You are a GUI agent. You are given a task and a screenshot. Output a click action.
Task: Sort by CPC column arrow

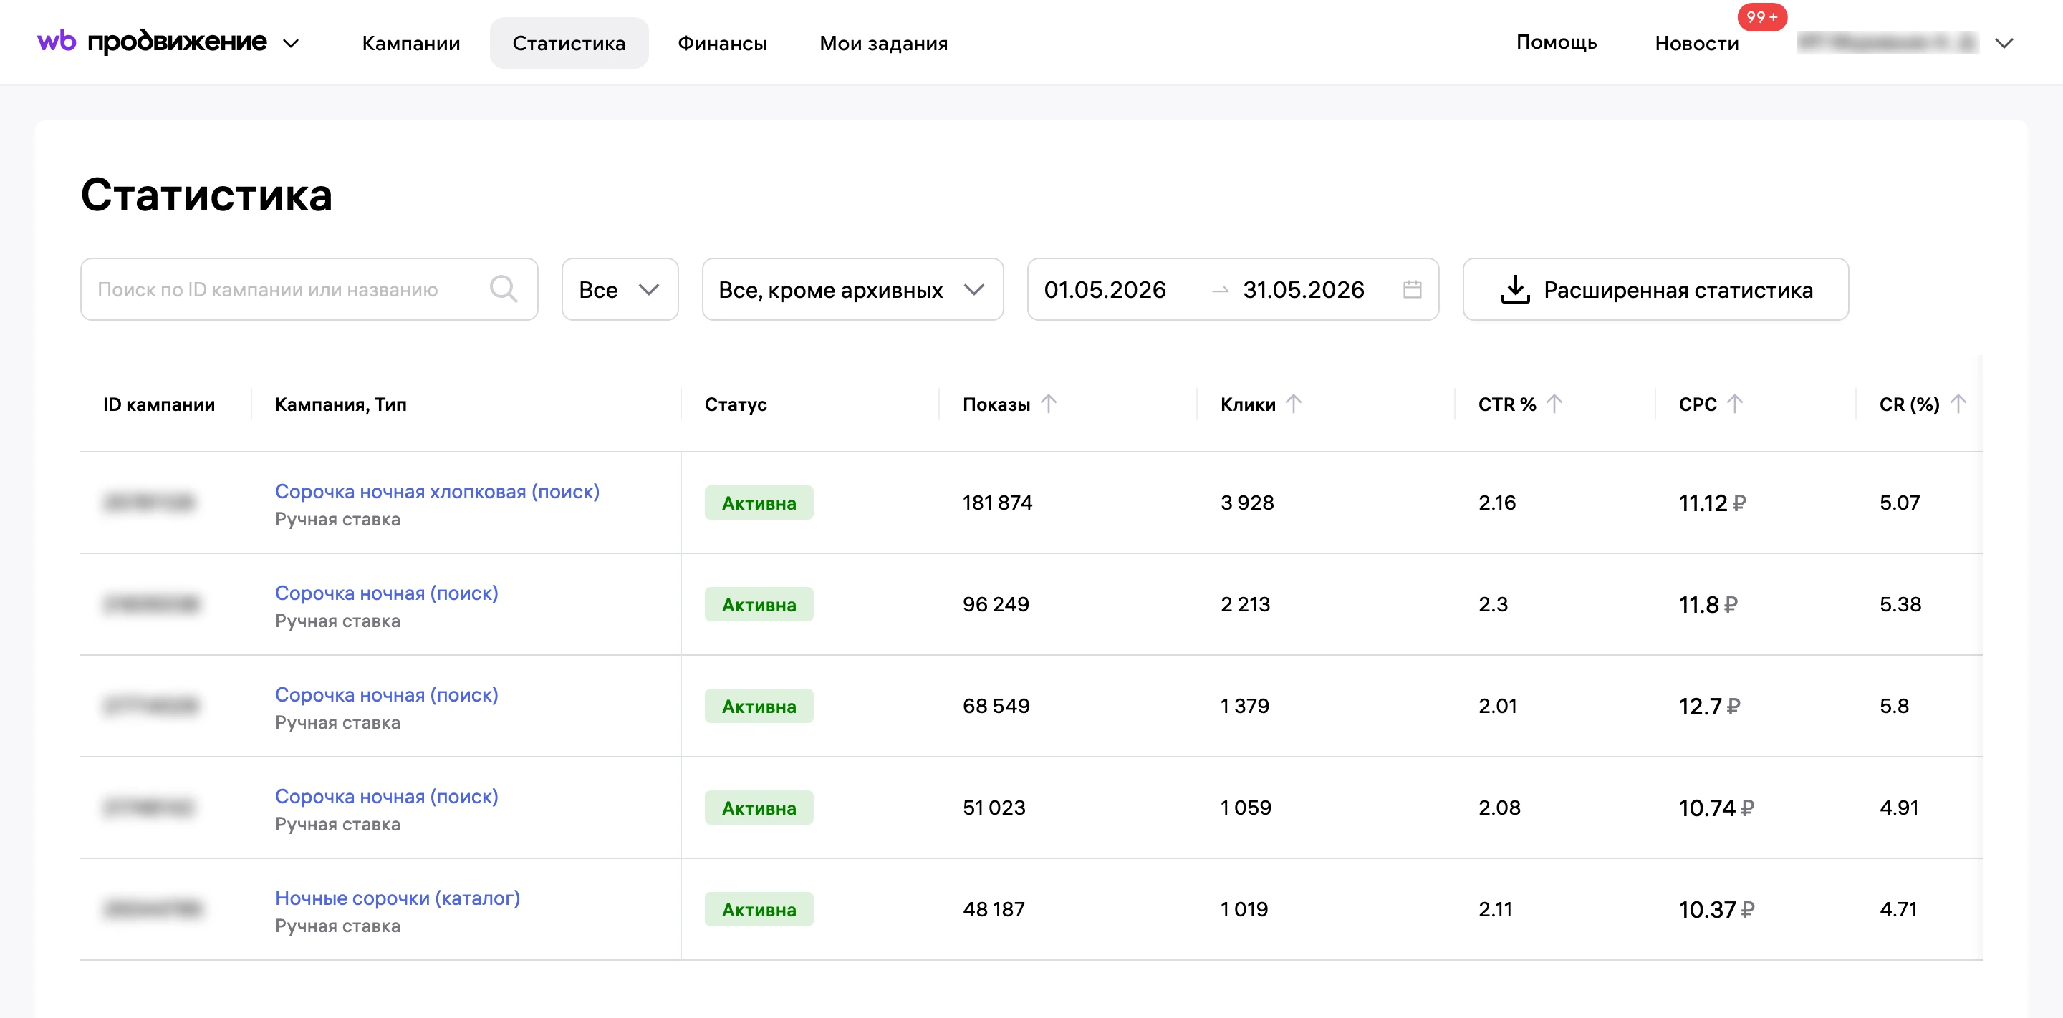pyautogui.click(x=1735, y=404)
